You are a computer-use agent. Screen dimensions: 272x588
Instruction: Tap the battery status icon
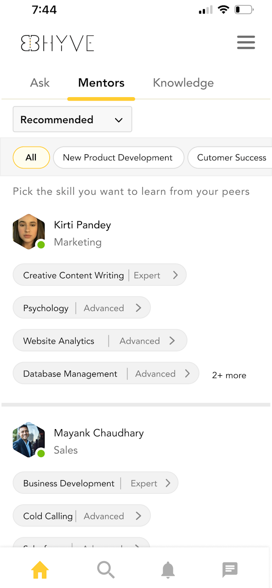tap(244, 10)
